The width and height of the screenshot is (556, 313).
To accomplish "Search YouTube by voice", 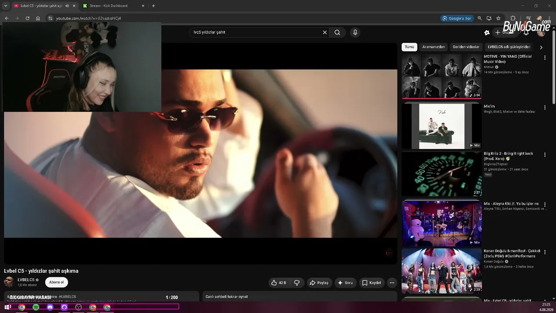I will pyautogui.click(x=355, y=32).
